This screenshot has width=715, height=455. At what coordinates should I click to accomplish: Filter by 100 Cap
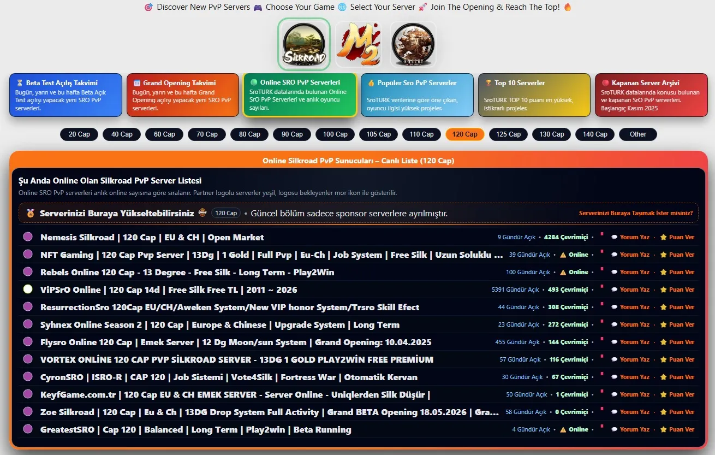coord(335,134)
